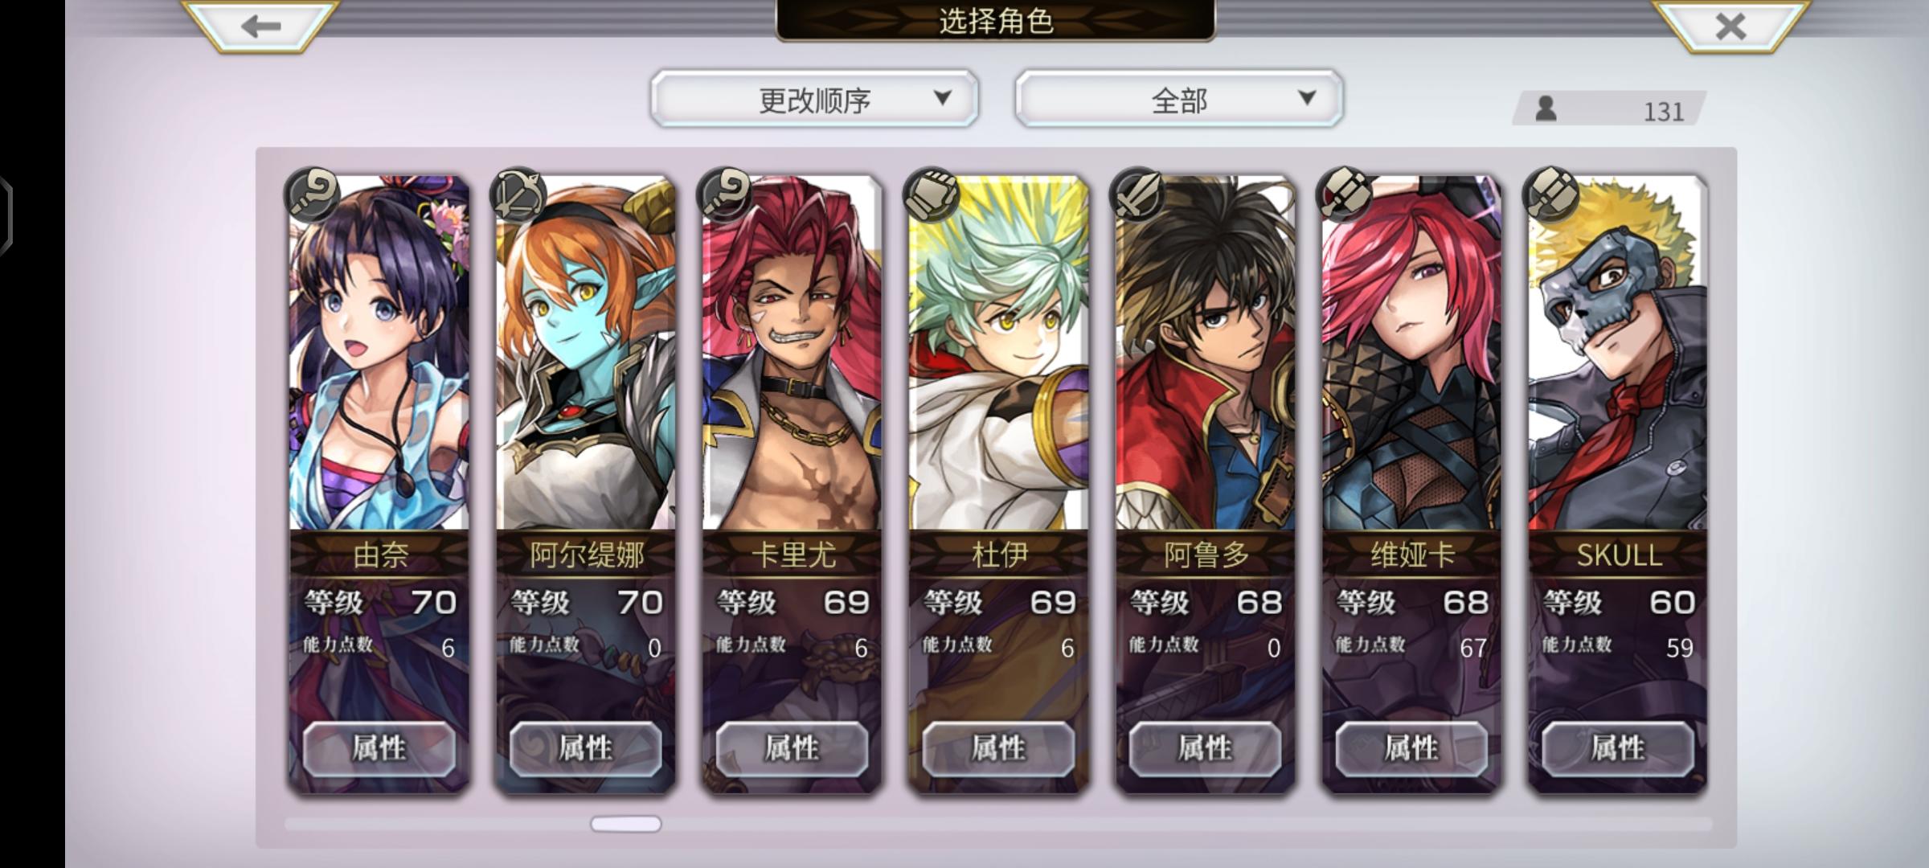The width and height of the screenshot is (1929, 868).
Task: Open 属性 for SKULL
Action: click(1618, 748)
